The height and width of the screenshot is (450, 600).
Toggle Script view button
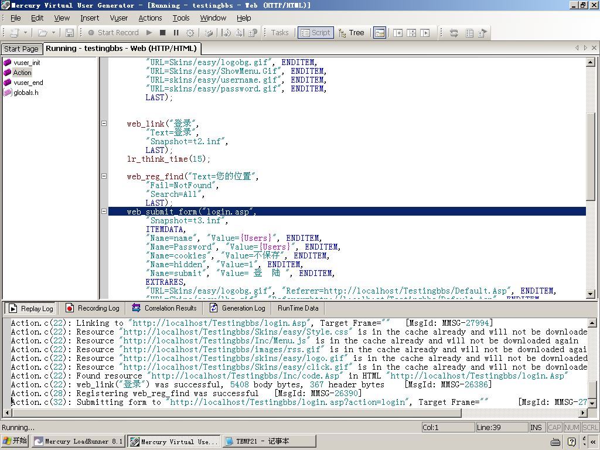coord(315,33)
